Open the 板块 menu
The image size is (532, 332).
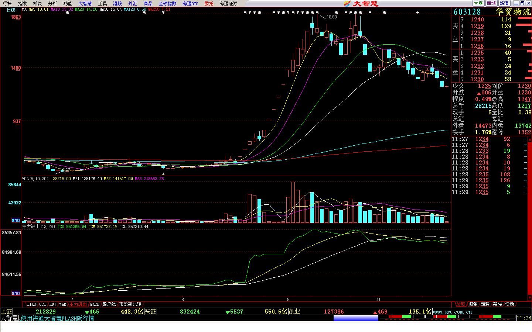pyautogui.click(x=37, y=3)
